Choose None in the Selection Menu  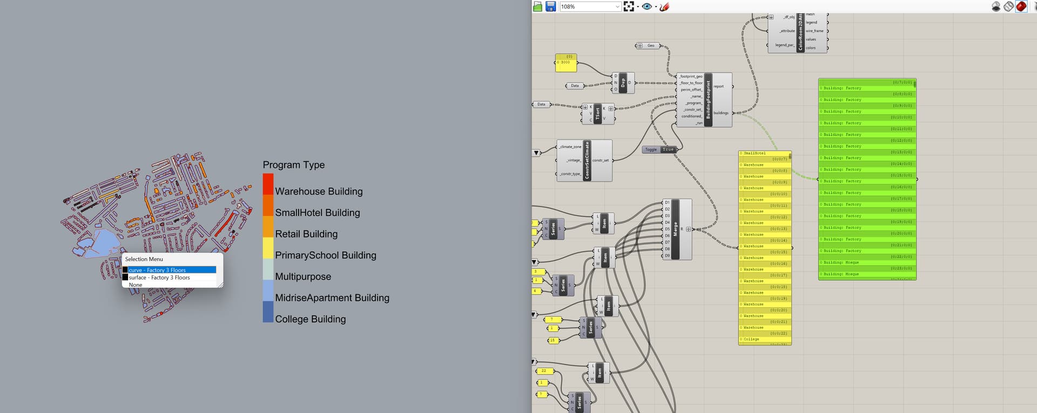pos(136,285)
